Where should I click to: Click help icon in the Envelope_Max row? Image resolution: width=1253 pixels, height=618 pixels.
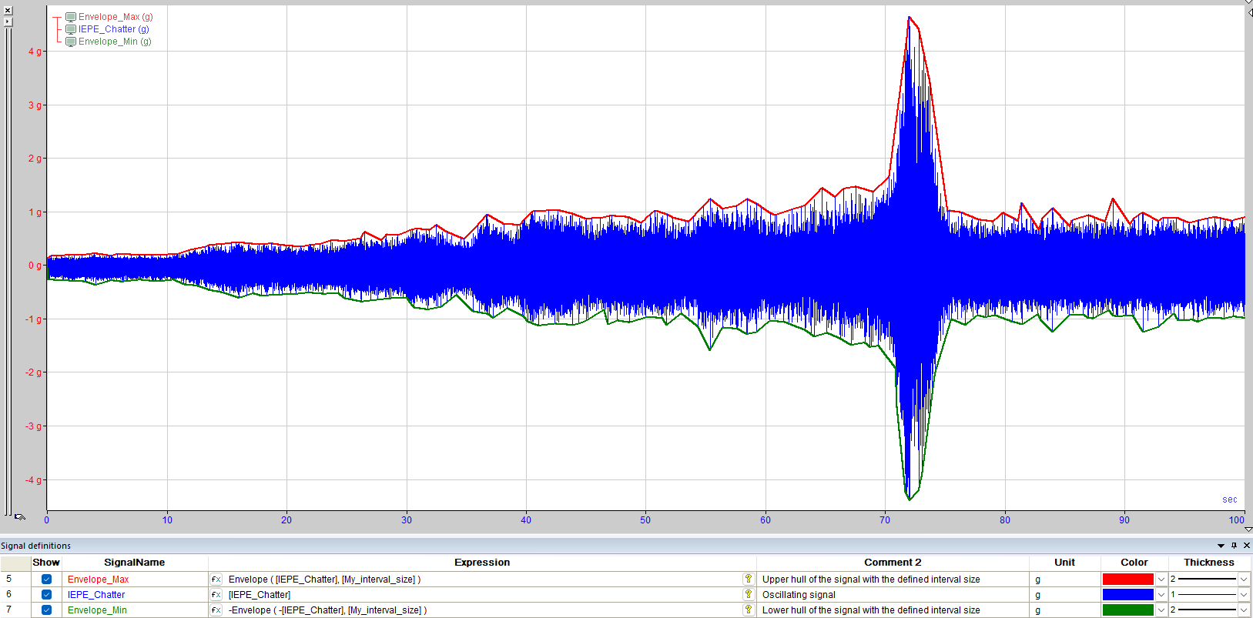[x=748, y=579]
